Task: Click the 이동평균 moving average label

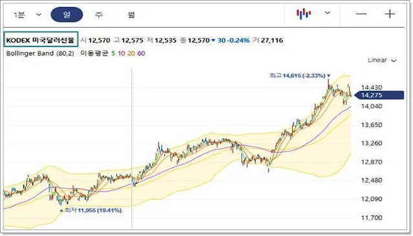Action: (94, 54)
